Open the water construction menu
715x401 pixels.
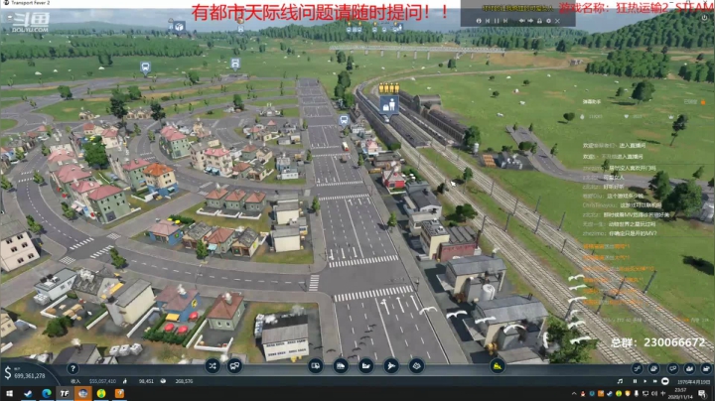[365, 365]
